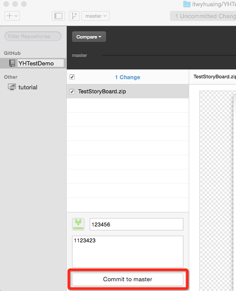Click the 1 Uncommitted Changes tab
This screenshot has height=291, width=236.
tap(203, 16)
